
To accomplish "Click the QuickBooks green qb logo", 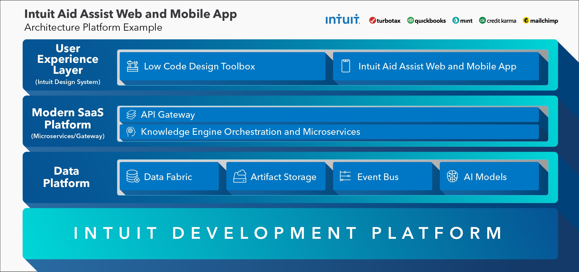I will (410, 20).
